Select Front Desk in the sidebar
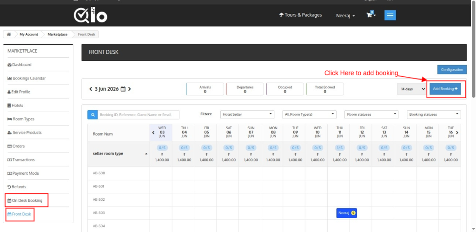 [x=19, y=214]
